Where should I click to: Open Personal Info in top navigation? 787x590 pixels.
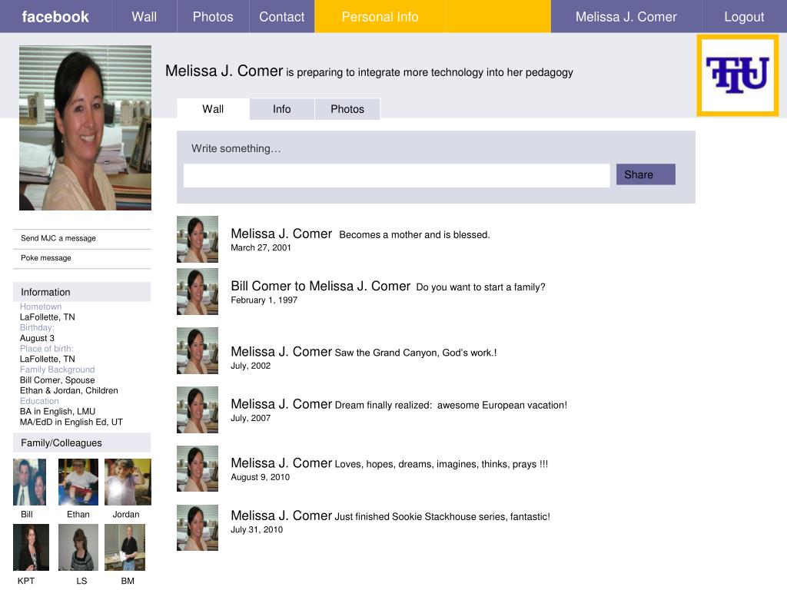(380, 17)
